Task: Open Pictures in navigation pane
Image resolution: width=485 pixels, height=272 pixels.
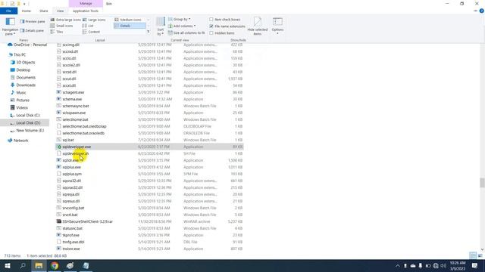Action: 20,100
